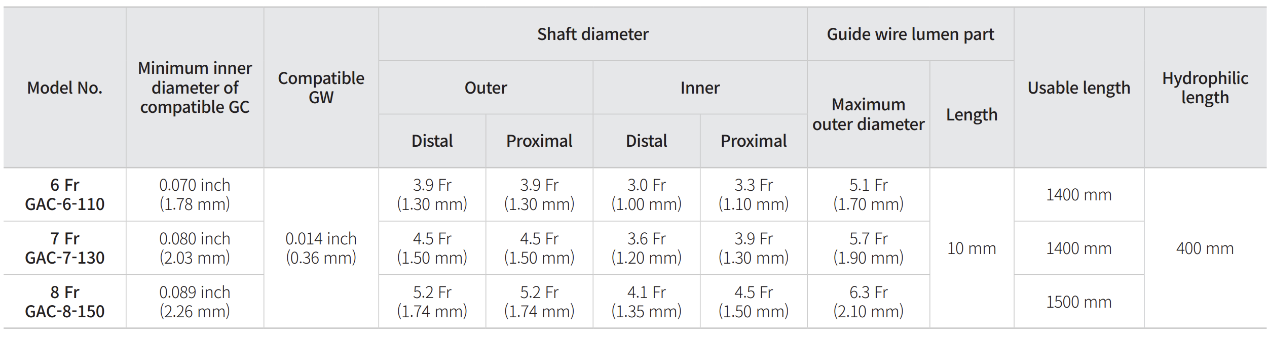This screenshot has width=1268, height=337.
Task: Select the 8 Fr GAC-8-150 model cell
Action: pyautogui.click(x=65, y=302)
